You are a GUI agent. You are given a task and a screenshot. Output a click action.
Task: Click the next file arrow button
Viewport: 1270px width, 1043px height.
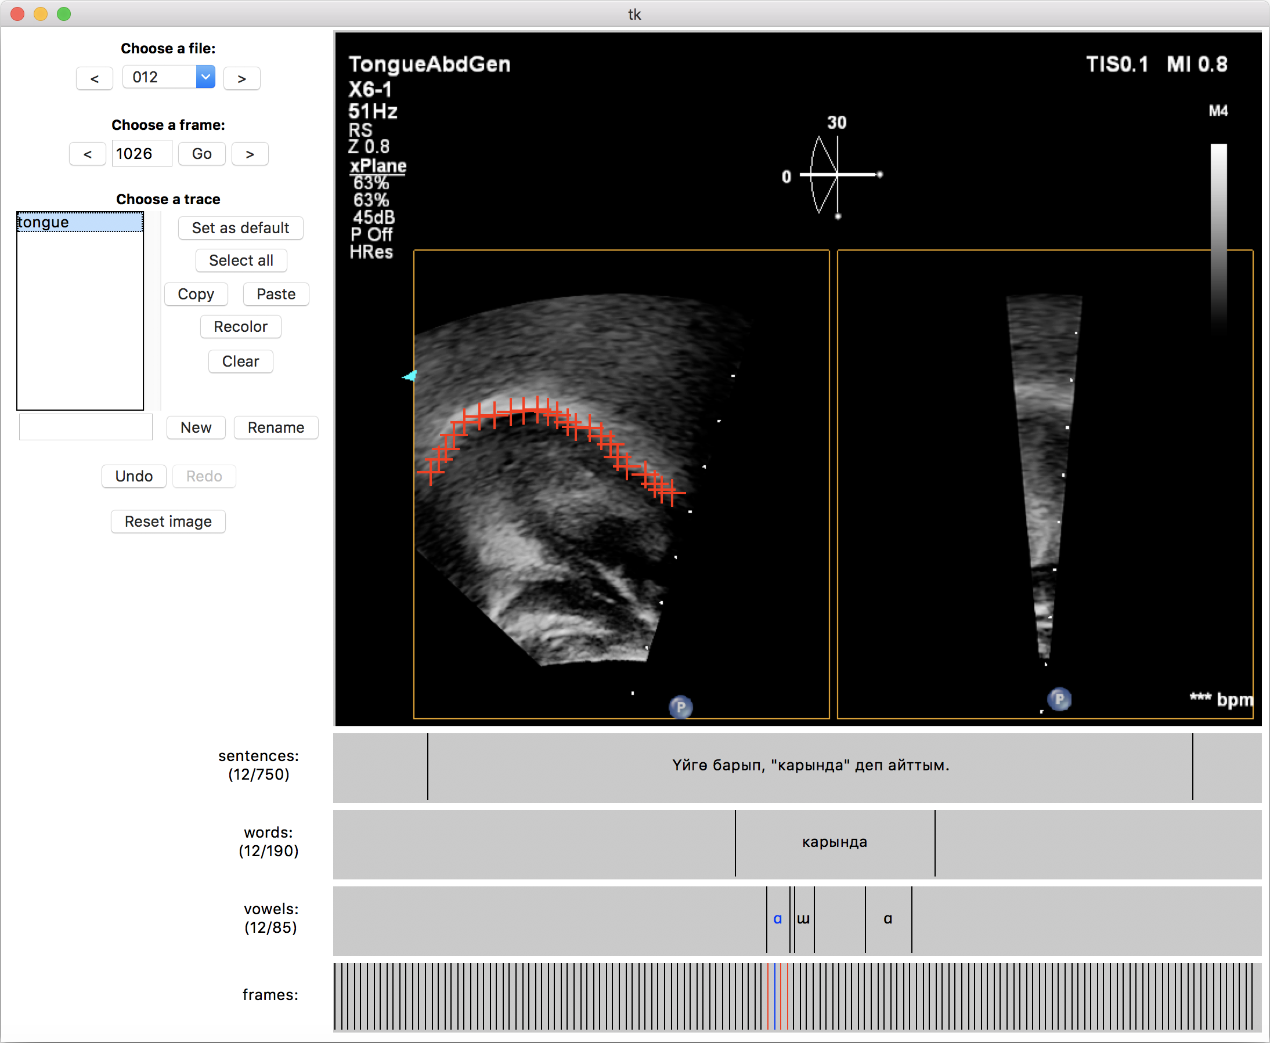(x=241, y=79)
